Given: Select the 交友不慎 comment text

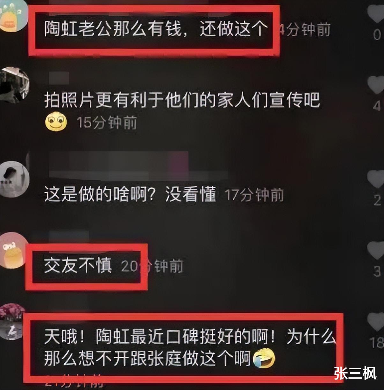Looking at the screenshot, I should [x=78, y=265].
